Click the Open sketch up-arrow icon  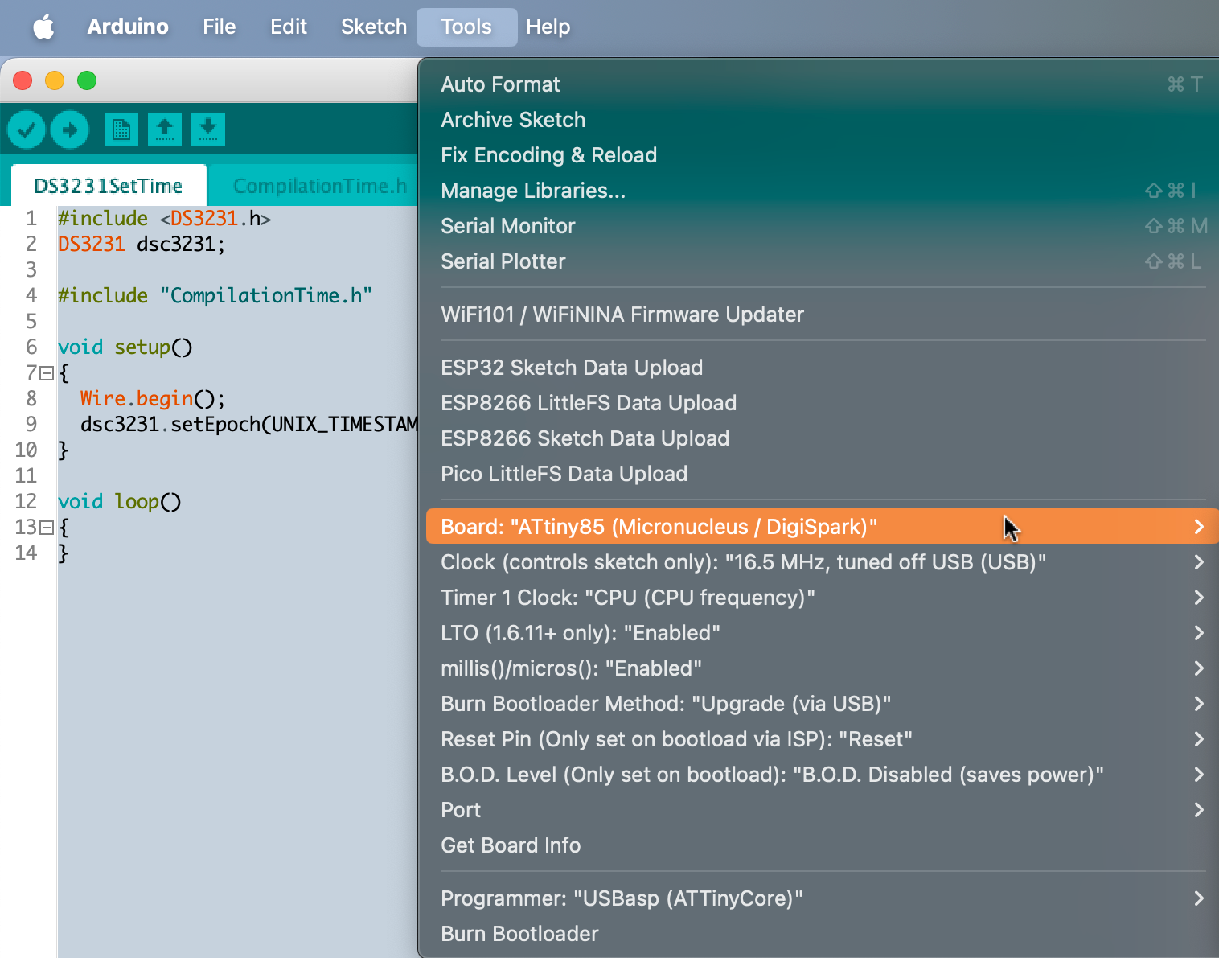(165, 130)
